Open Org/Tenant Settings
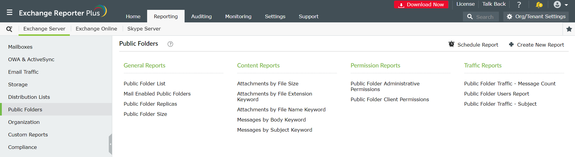This screenshot has width=575, height=157. pos(536,17)
